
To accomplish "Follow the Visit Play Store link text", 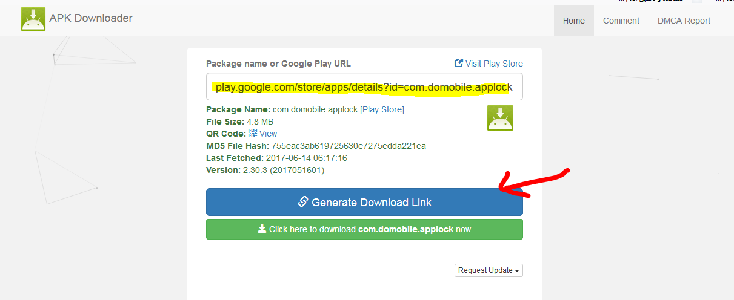I will click(x=493, y=64).
